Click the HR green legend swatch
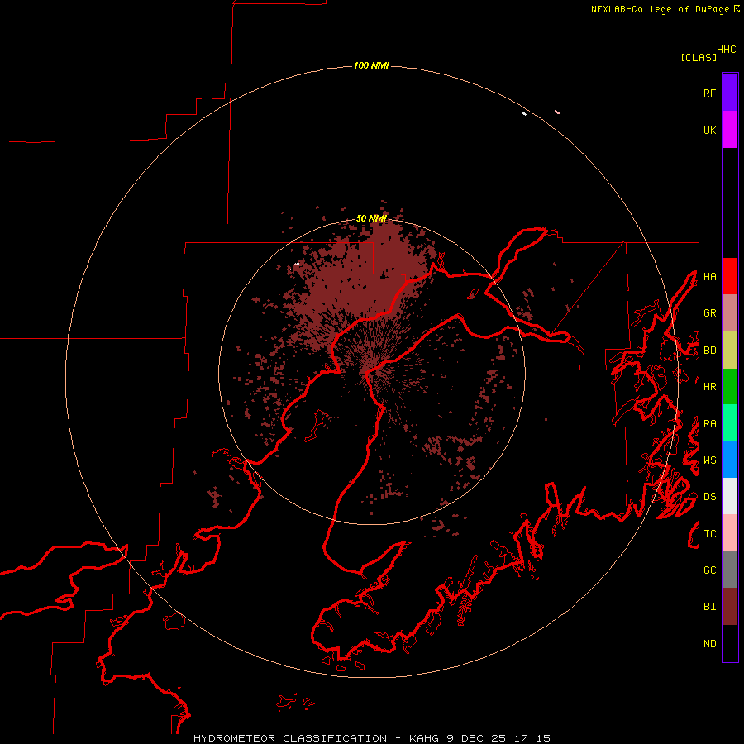Screen dimensions: 744x744 click(730, 387)
